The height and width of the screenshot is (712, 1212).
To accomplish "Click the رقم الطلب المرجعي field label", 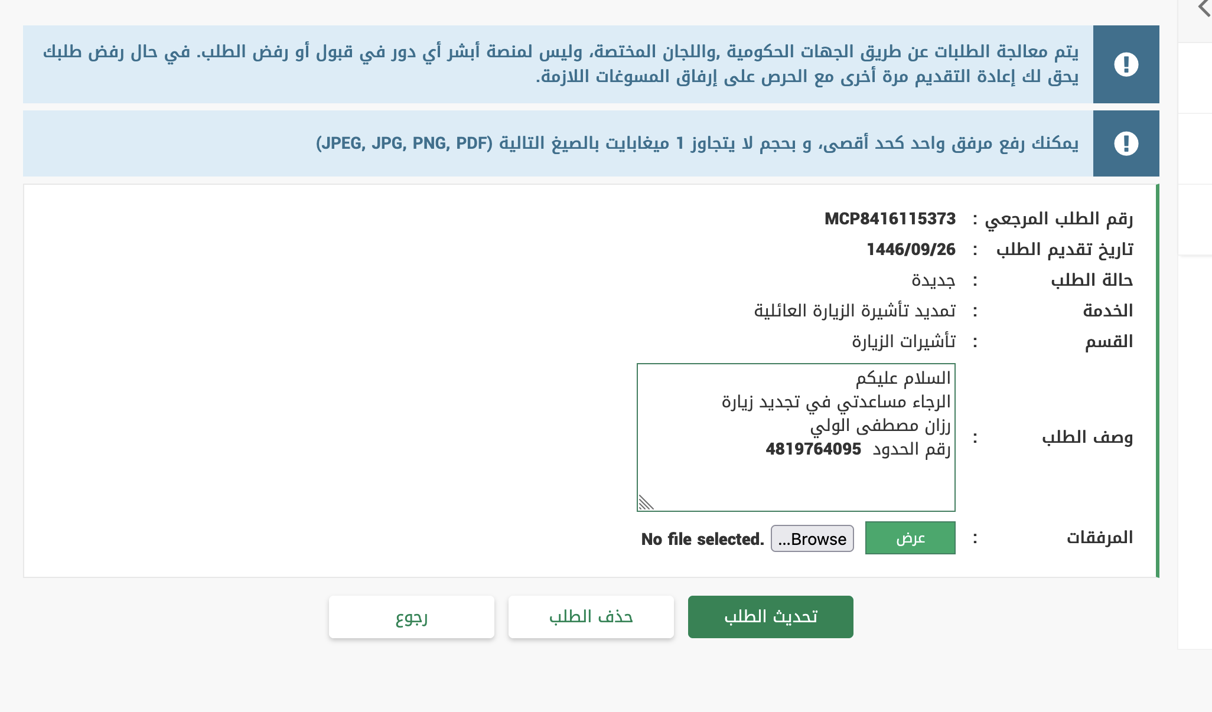I will pos(1058,219).
